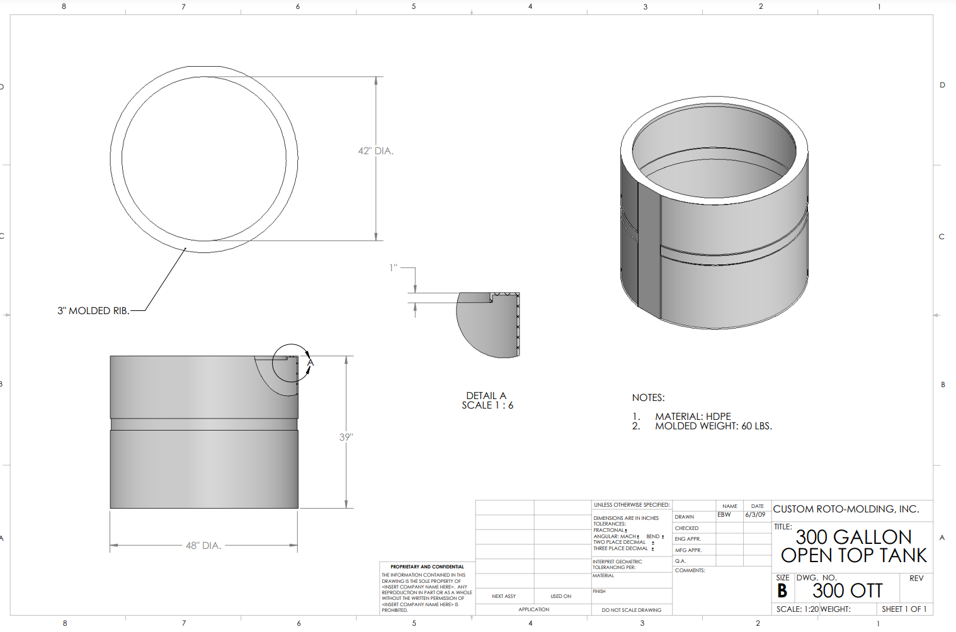The image size is (956, 632).
Task: Select the PROPRIETARY AND CONFIDENTIAL heading
Action: pos(427,567)
